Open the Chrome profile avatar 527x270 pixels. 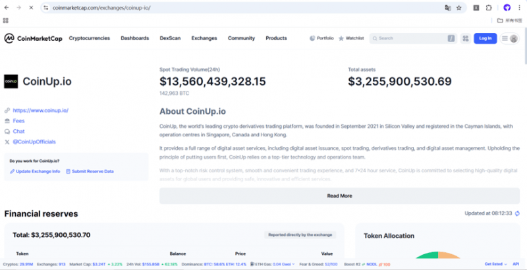[507, 7]
